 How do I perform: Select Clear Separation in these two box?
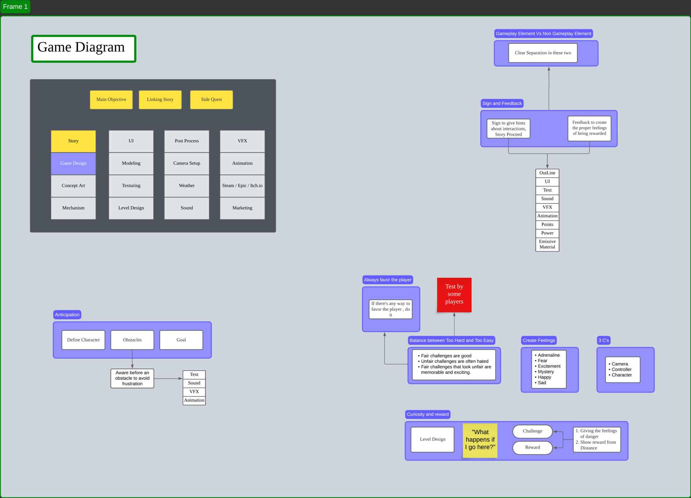(x=543, y=53)
